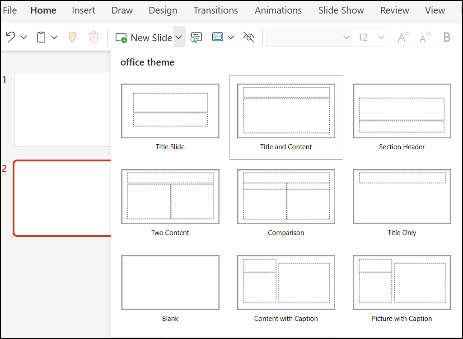Image resolution: width=463 pixels, height=339 pixels.
Task: Click the Delete slide trash icon
Action: 94,37
